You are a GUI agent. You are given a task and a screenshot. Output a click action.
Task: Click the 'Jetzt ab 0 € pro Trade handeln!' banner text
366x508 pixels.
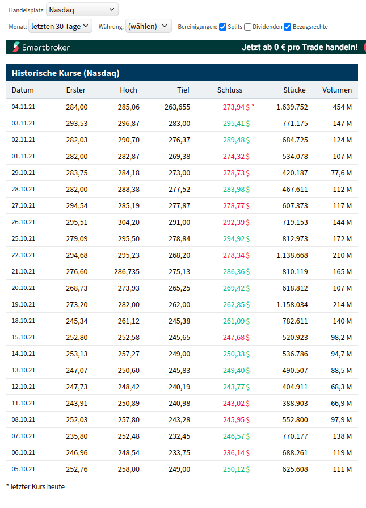click(x=299, y=47)
